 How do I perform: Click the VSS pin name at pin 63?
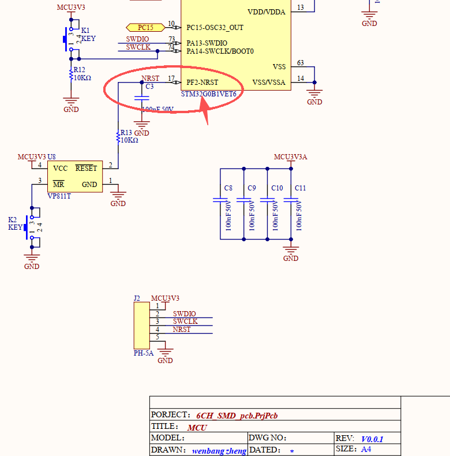(x=279, y=67)
